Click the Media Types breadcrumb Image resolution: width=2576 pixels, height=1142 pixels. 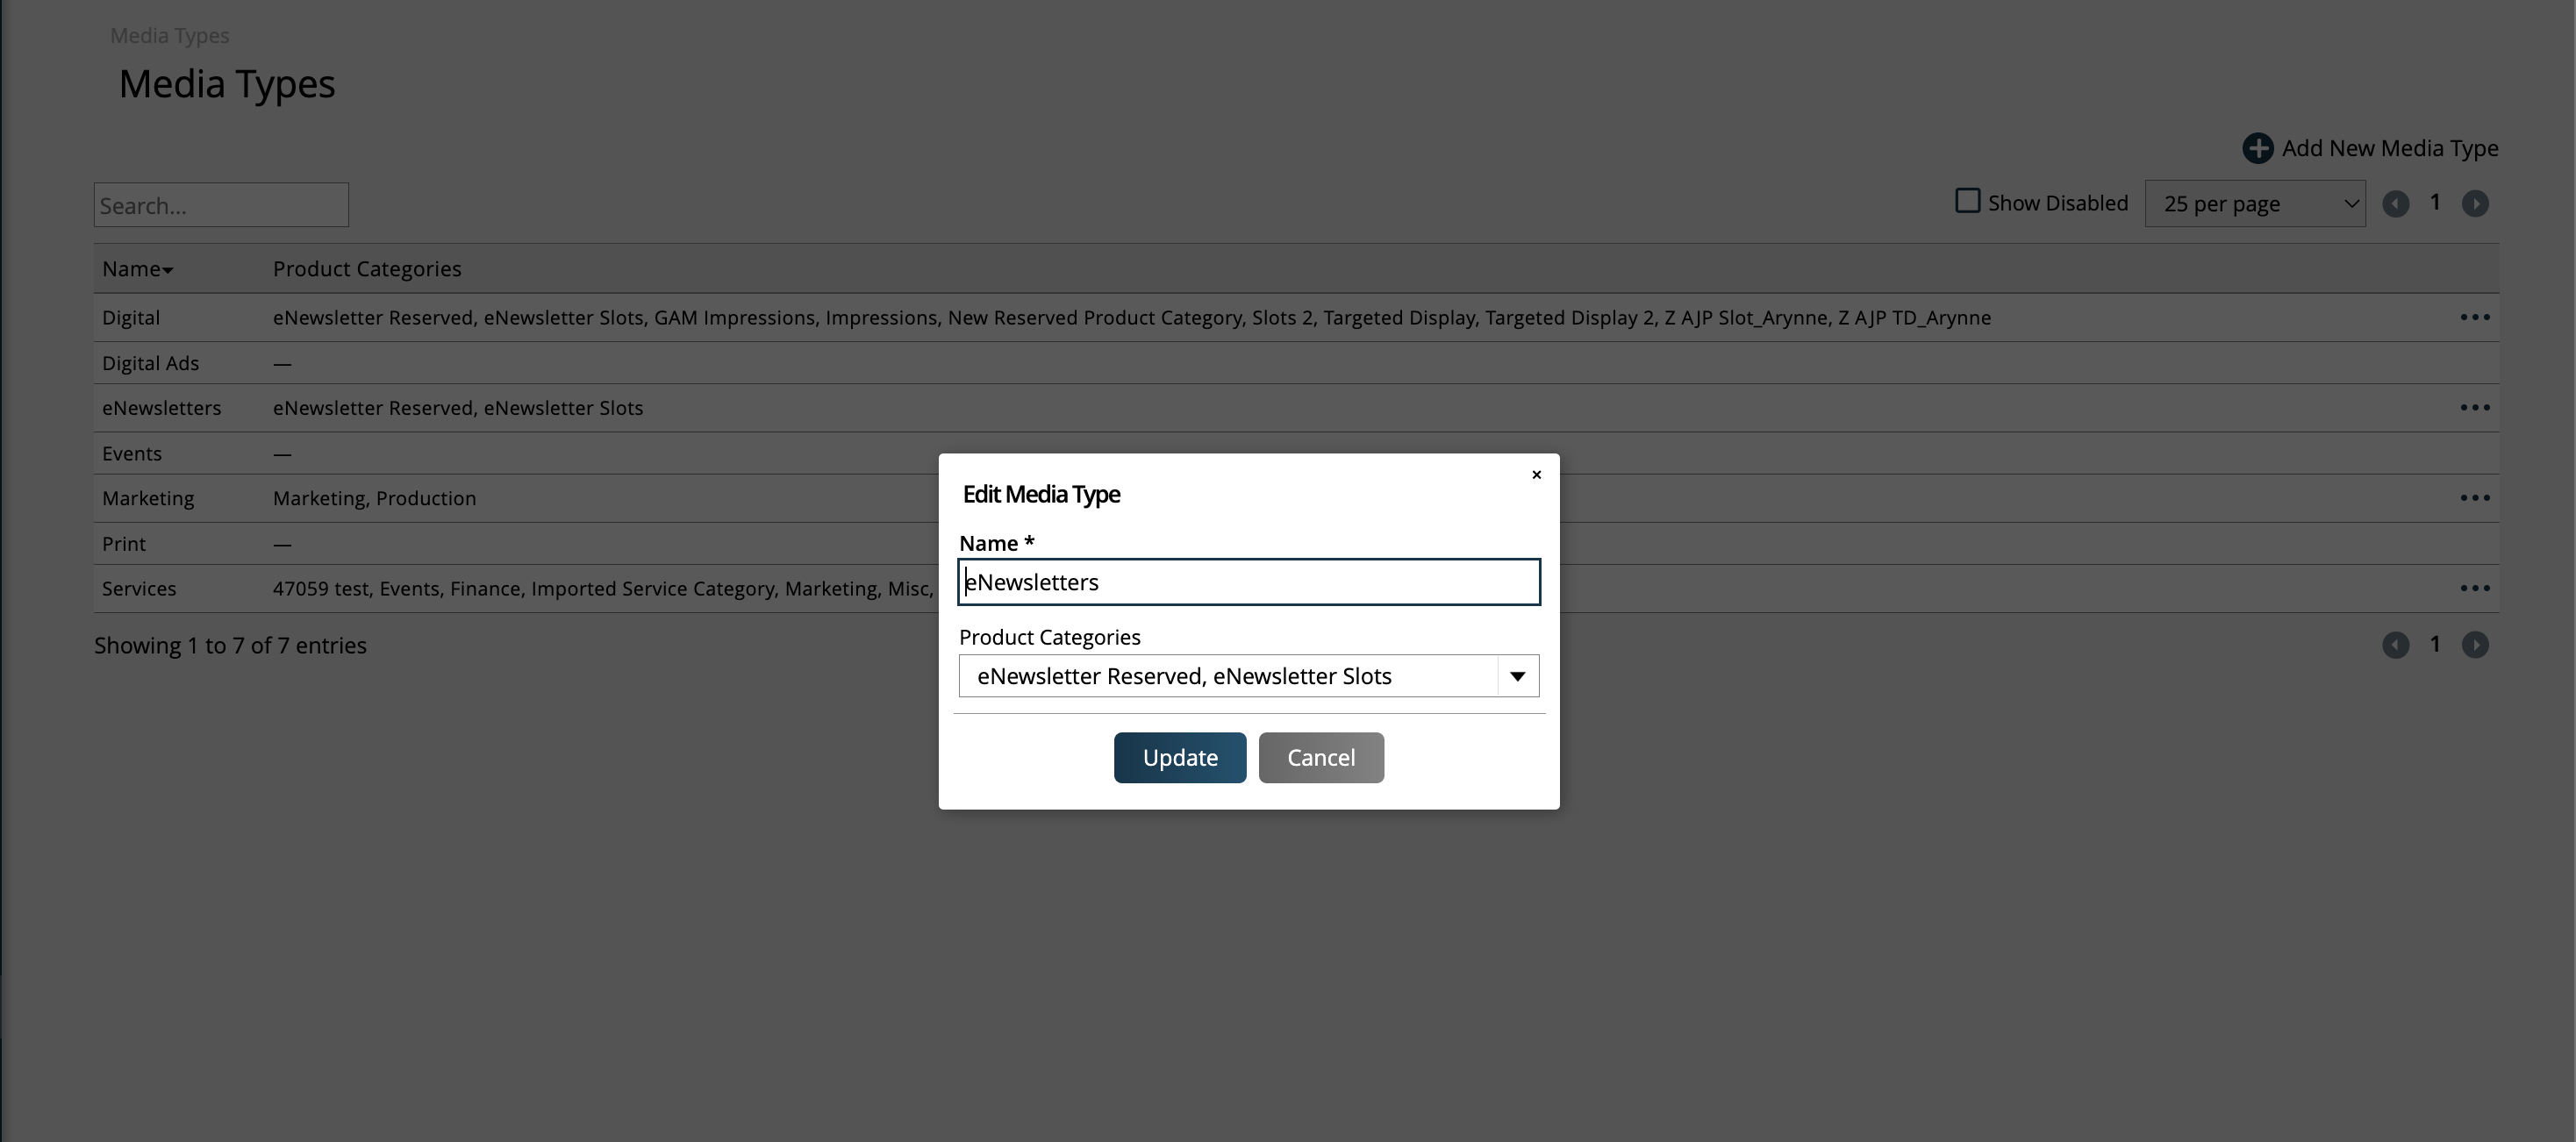169,36
